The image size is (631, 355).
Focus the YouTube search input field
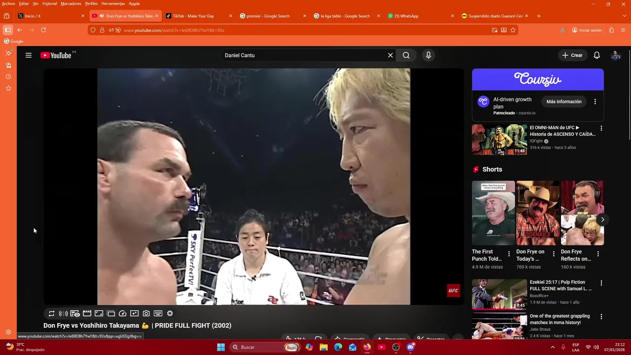click(303, 55)
